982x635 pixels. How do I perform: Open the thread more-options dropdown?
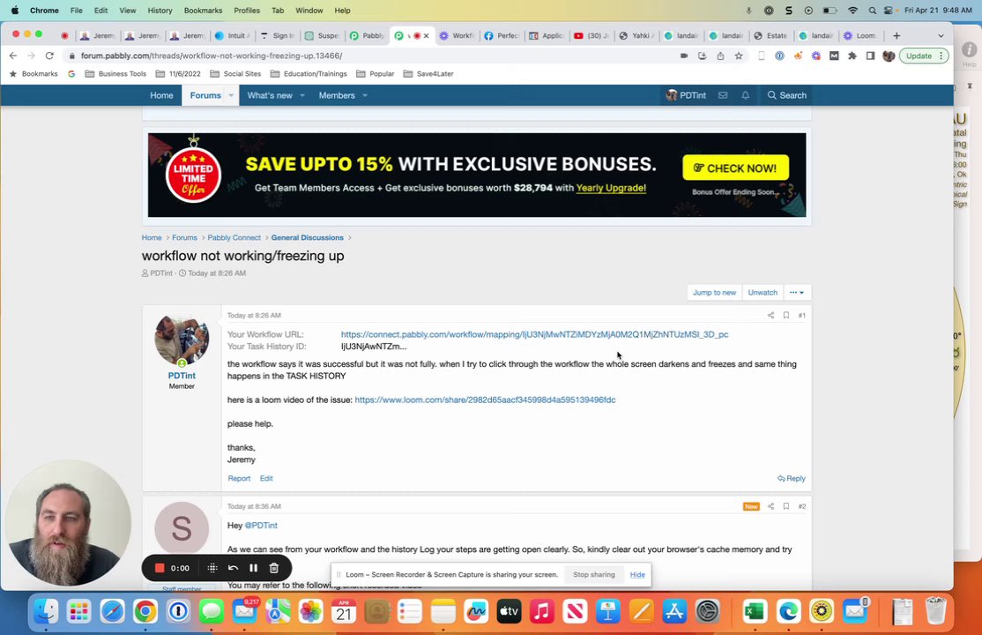(797, 293)
